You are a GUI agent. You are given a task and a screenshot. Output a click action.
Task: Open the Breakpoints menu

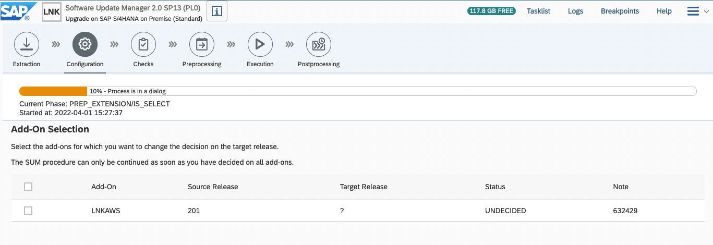(620, 11)
